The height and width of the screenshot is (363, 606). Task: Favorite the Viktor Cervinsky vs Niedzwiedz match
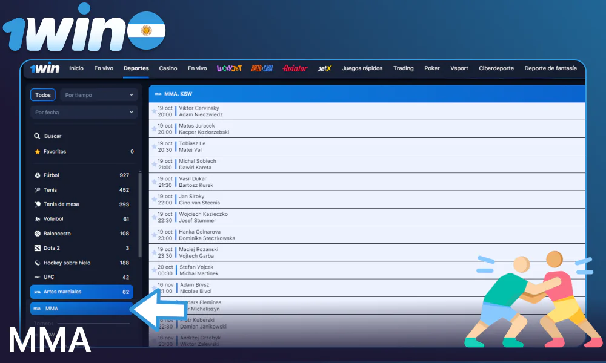[x=153, y=111]
